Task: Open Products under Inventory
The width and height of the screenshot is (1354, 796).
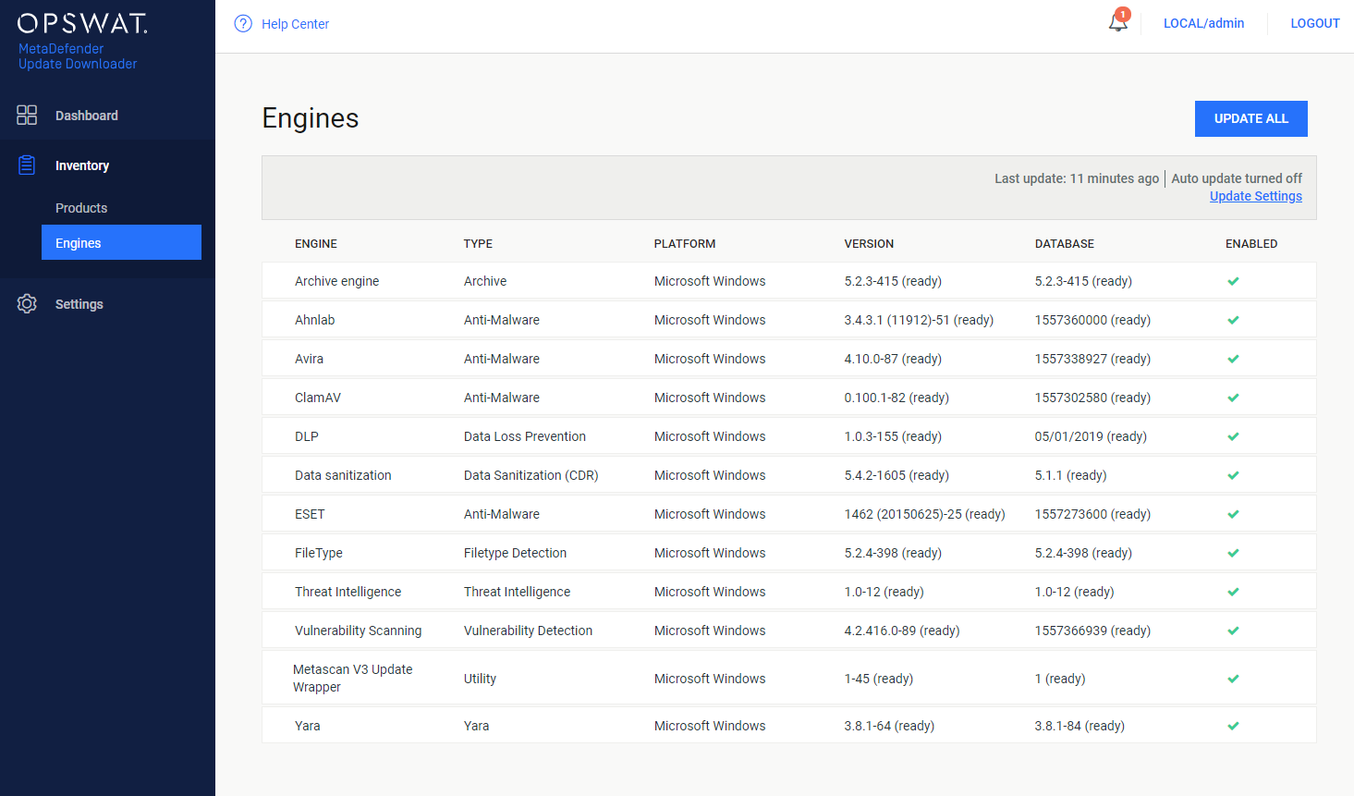Action: 81,208
